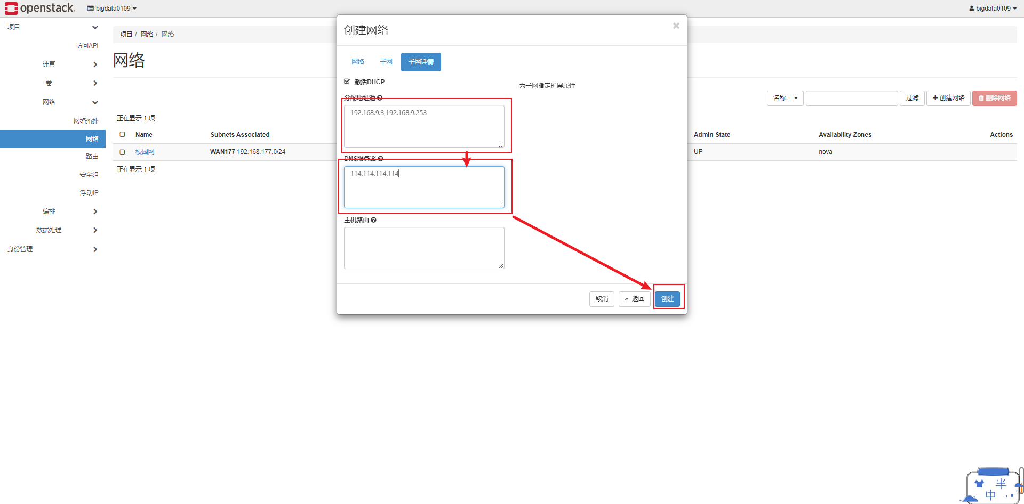This screenshot has width=1024, height=504.
Task: Switch to the 网络 tab in dialog
Action: pyautogui.click(x=358, y=62)
